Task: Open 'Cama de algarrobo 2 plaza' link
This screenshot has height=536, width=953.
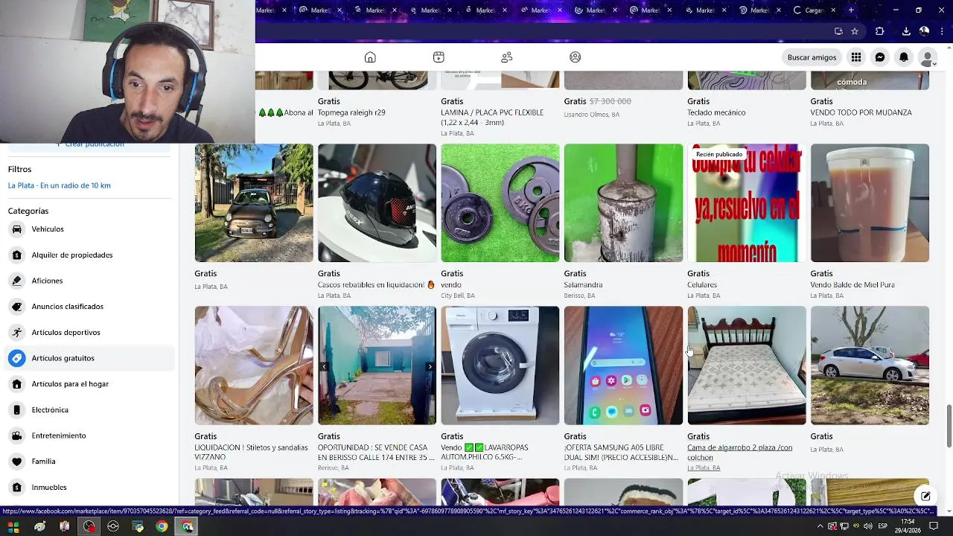Action: 740,453
